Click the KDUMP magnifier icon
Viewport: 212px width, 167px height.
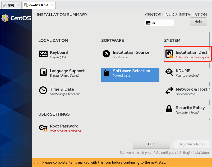point(169,72)
